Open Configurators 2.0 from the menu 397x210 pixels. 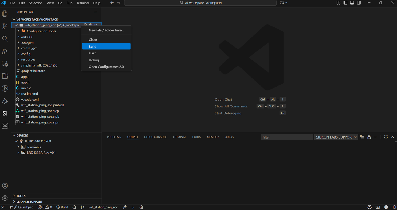pos(106,67)
